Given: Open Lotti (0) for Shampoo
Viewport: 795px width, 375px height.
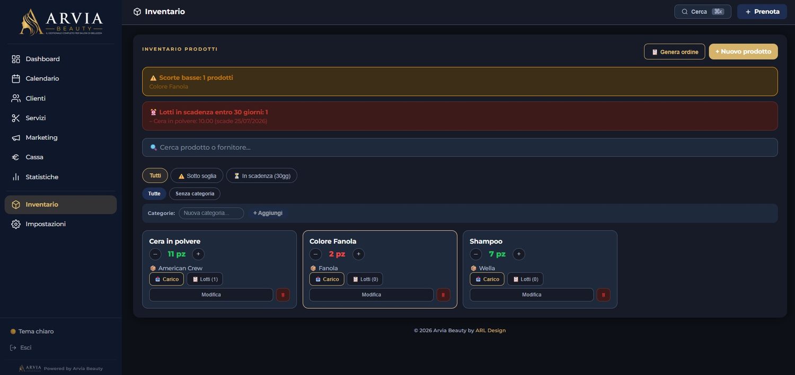Looking at the screenshot, I should tap(525, 279).
